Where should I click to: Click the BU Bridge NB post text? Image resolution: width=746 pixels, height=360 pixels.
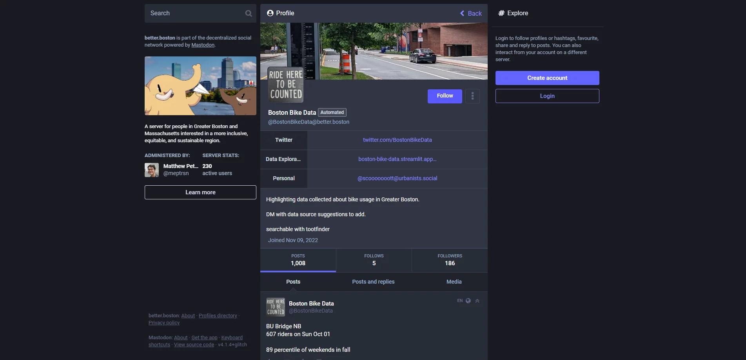[x=284, y=326]
